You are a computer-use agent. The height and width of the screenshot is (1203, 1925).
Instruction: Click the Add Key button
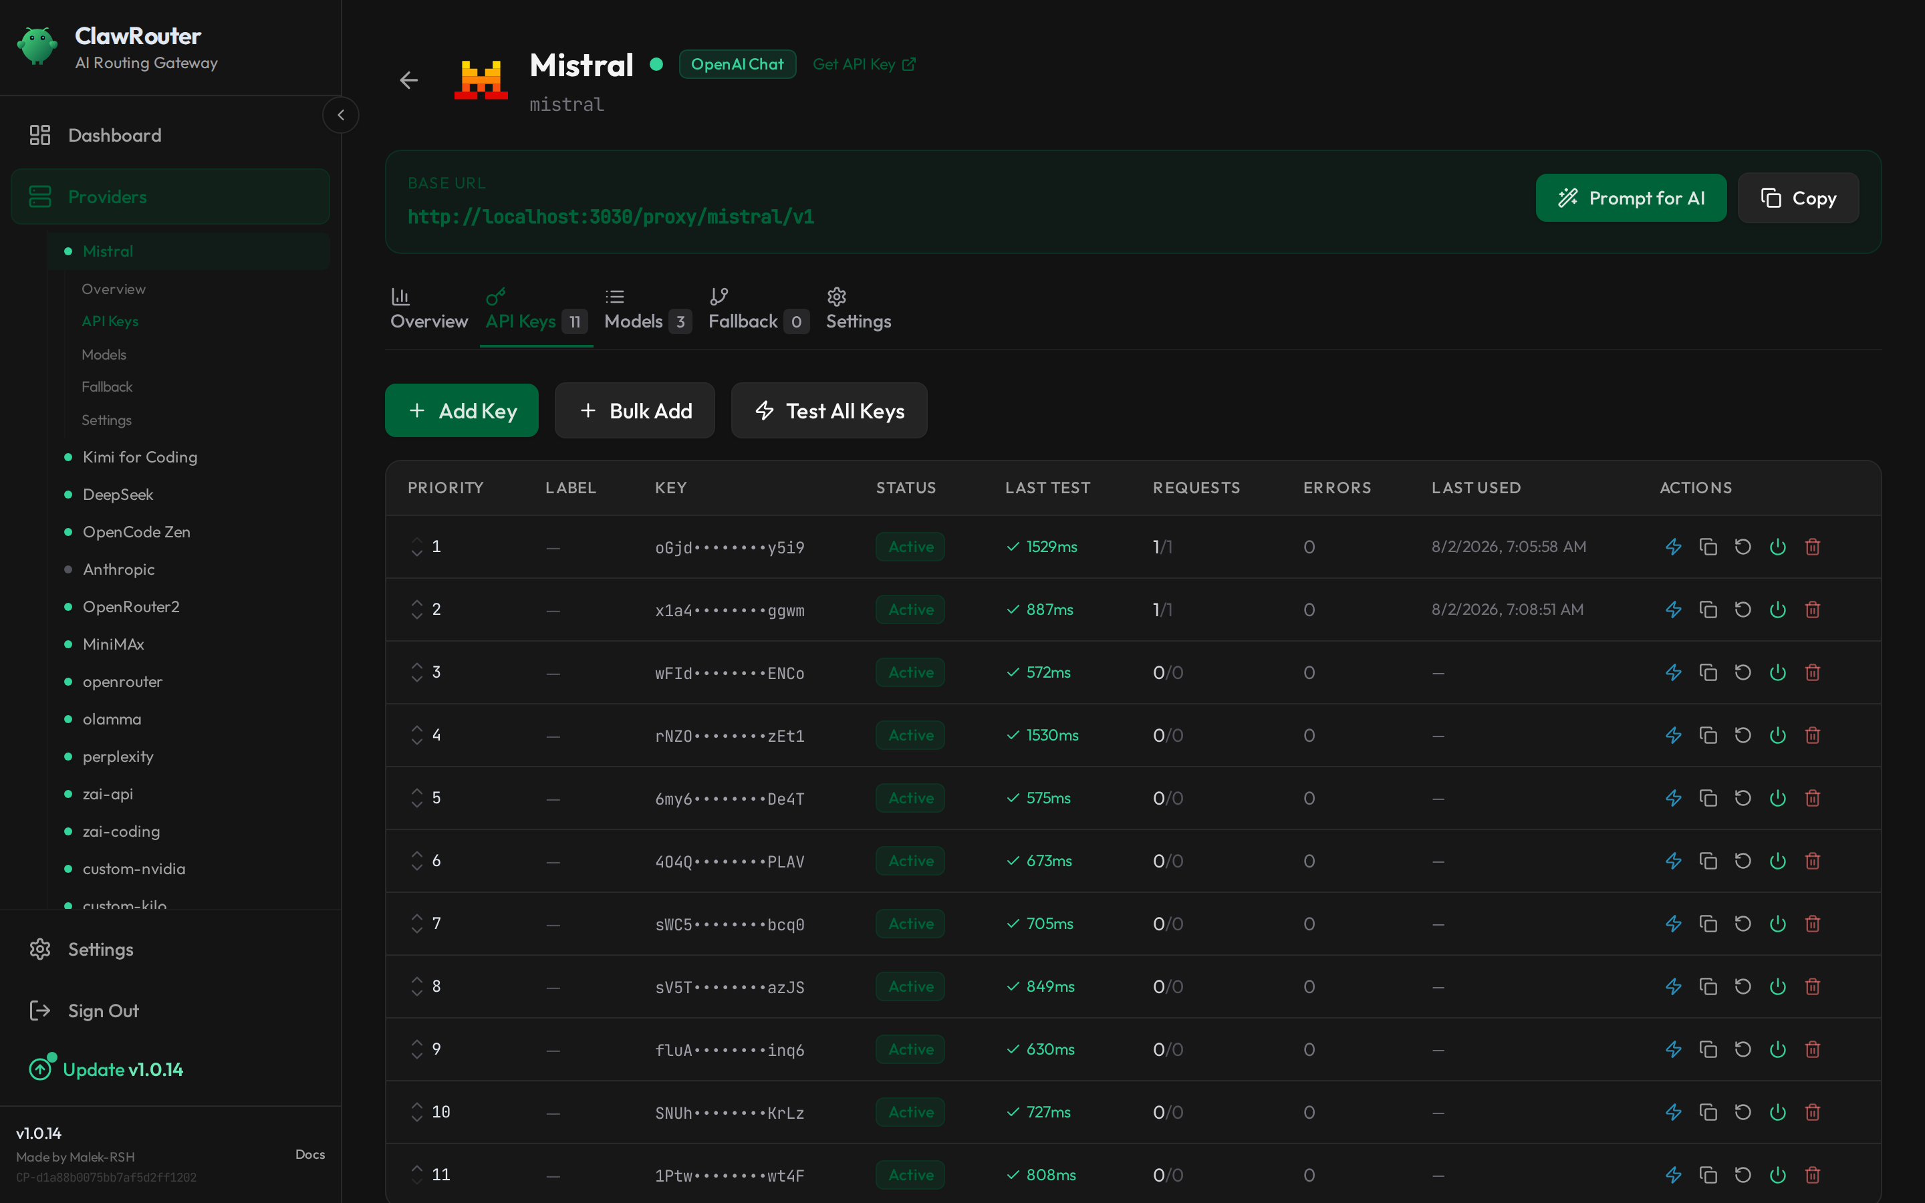(461, 410)
